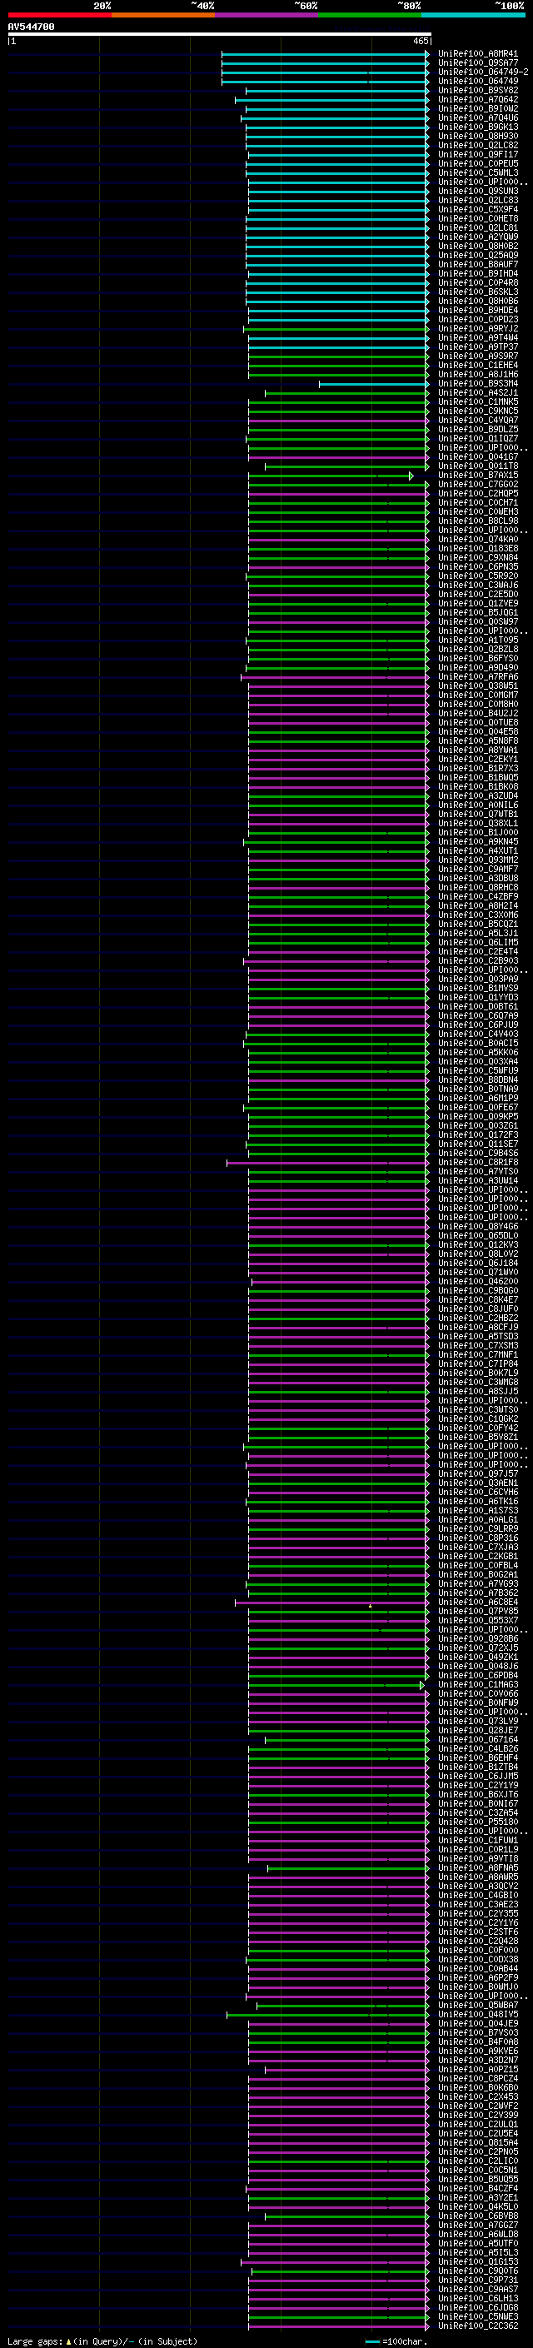Select the UniRef100_A9RYJ2 label
Screen dimensions: 533x2348
477,329
